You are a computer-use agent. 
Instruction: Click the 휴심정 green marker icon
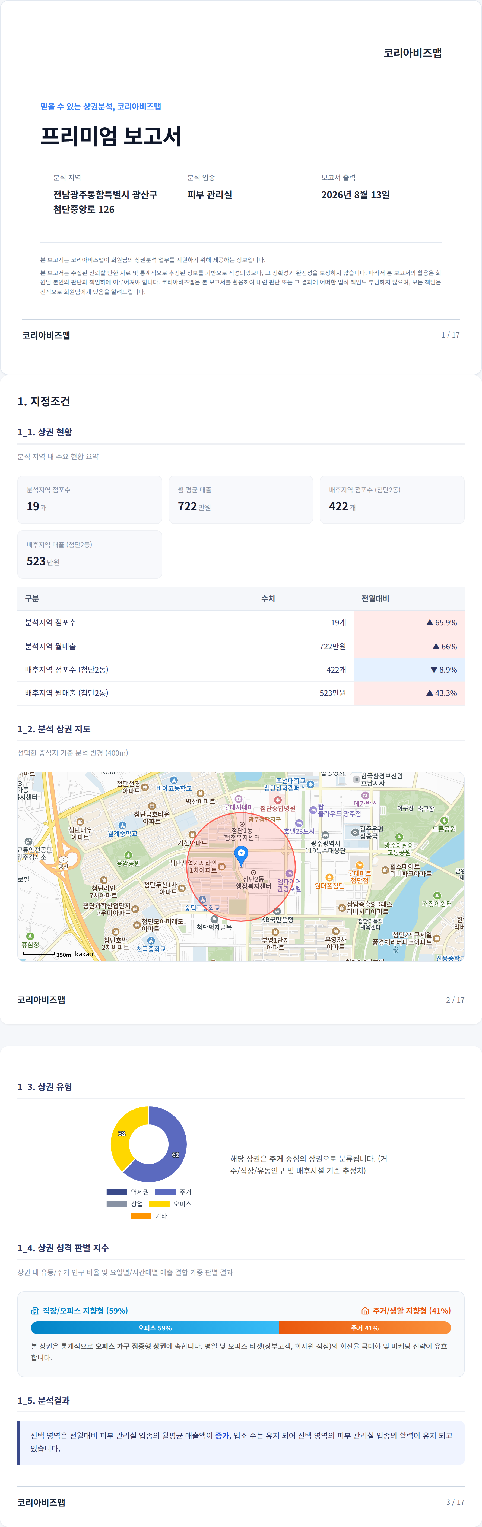click(x=30, y=936)
